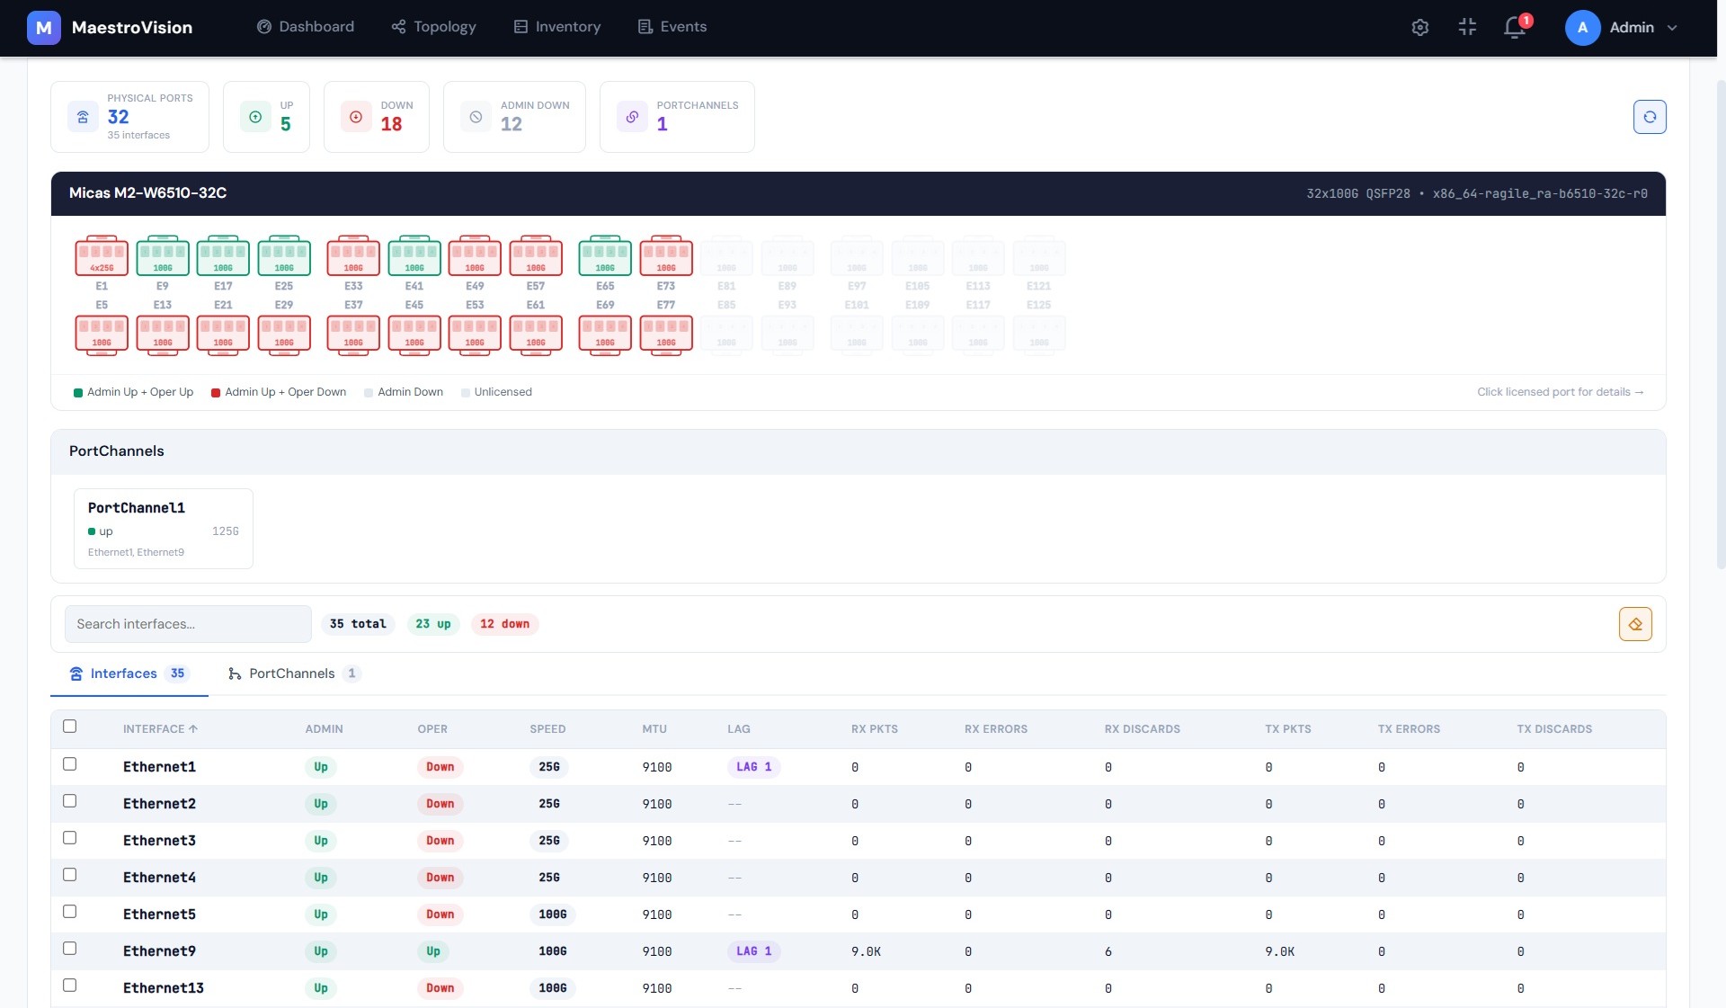The height and width of the screenshot is (1008, 1726).
Task: Click the Physical Ports summary card
Action: [129, 117]
